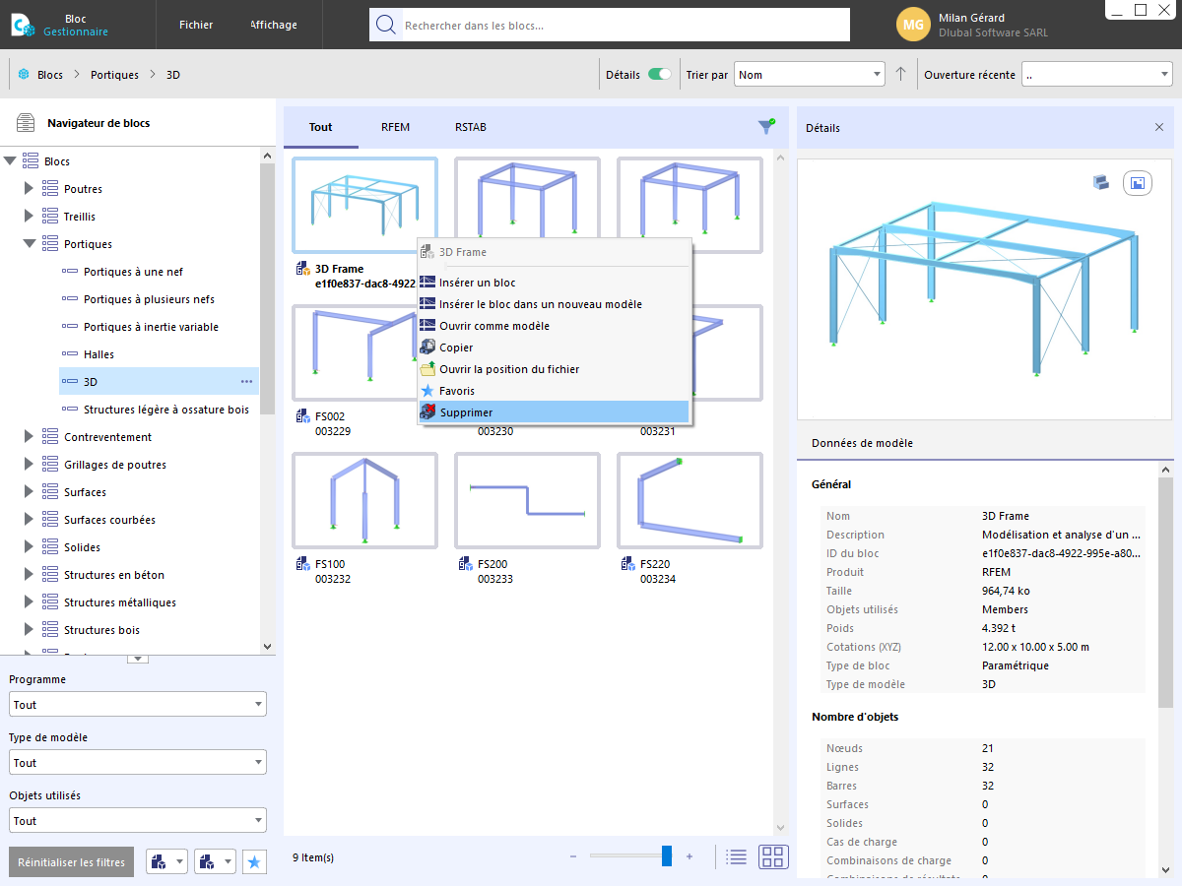Click the Navigateur de blocs panel icon
Viewport: 1182px width, 886px height.
pos(25,124)
